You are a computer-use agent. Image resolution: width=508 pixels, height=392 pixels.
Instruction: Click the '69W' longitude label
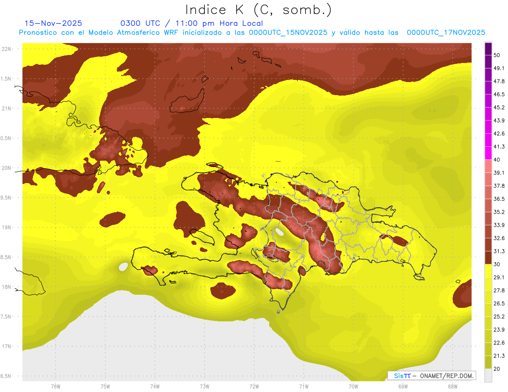(x=403, y=387)
